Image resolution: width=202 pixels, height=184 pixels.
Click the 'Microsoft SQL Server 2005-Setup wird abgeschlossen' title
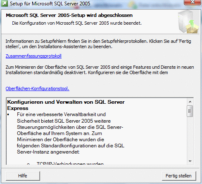(69, 15)
